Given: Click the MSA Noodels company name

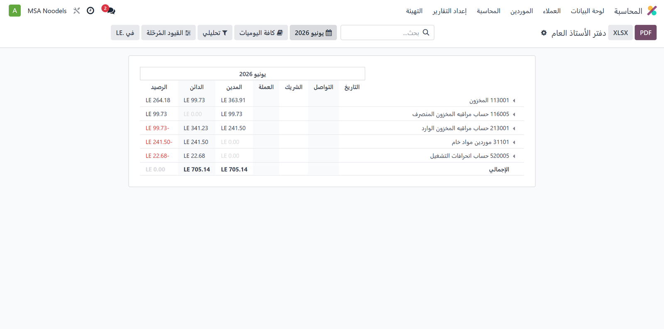Looking at the screenshot, I should [x=47, y=11].
